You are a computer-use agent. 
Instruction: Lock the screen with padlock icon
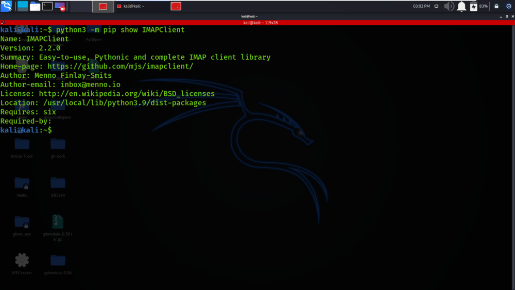click(496, 6)
